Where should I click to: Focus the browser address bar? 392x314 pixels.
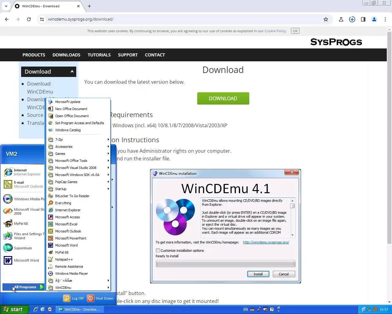pos(184,19)
